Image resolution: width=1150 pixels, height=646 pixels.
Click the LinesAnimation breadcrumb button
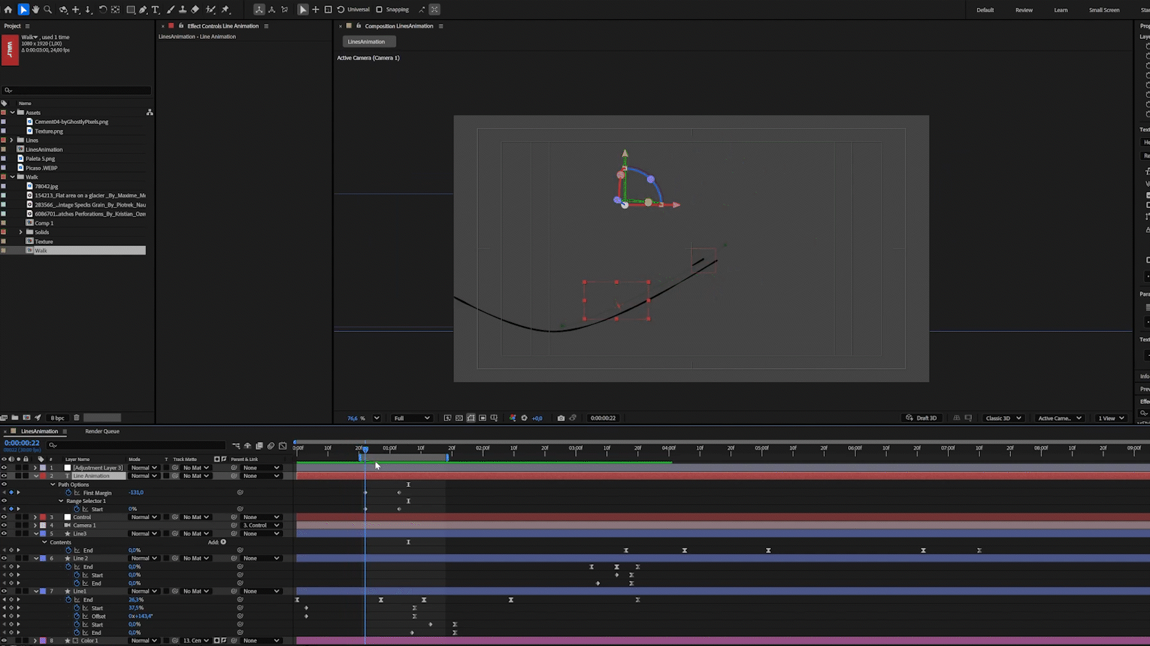pyautogui.click(x=366, y=42)
